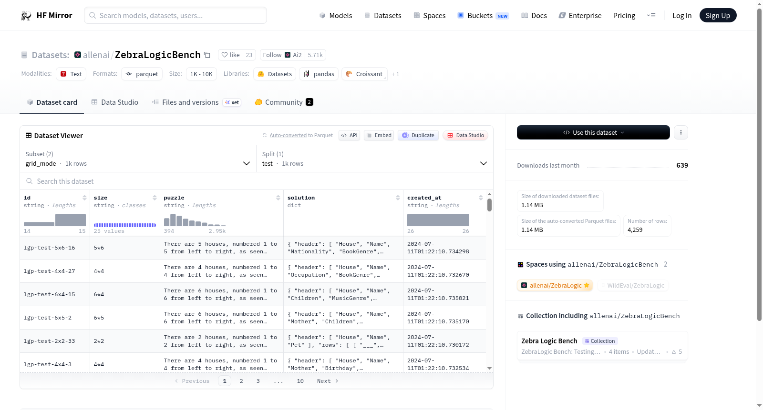The image size is (763, 410).
Task: Open the Models menu item
Action: coord(336,16)
